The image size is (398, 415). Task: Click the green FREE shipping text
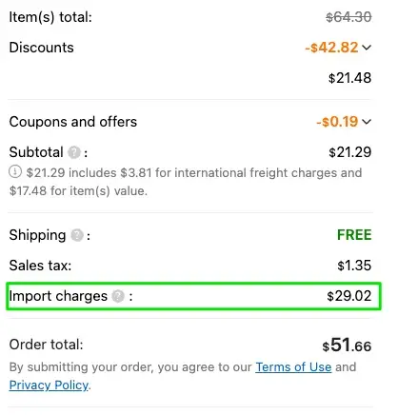click(354, 235)
